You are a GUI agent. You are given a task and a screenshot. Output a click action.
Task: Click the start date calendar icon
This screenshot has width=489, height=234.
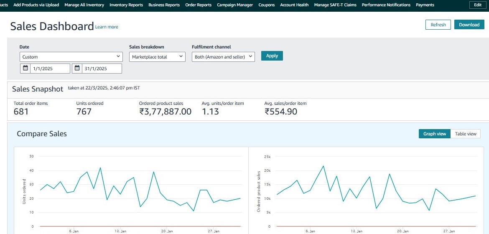[x=25, y=69]
